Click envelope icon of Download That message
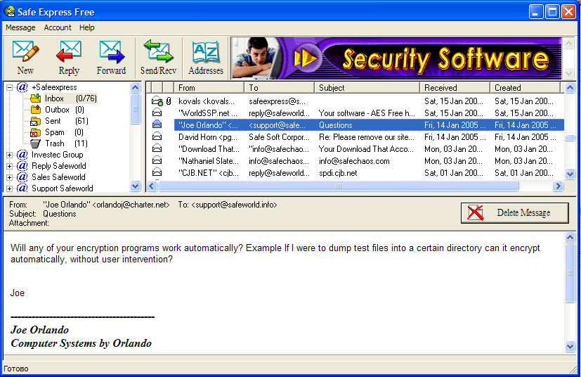581x377 pixels. 157,149
